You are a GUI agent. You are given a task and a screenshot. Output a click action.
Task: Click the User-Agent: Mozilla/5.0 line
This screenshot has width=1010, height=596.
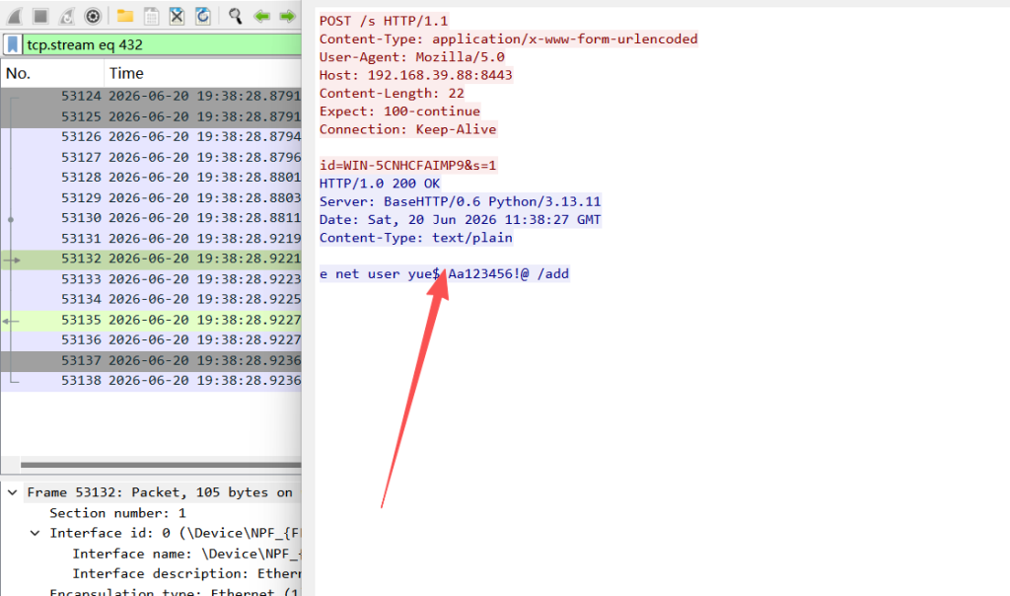[412, 56]
